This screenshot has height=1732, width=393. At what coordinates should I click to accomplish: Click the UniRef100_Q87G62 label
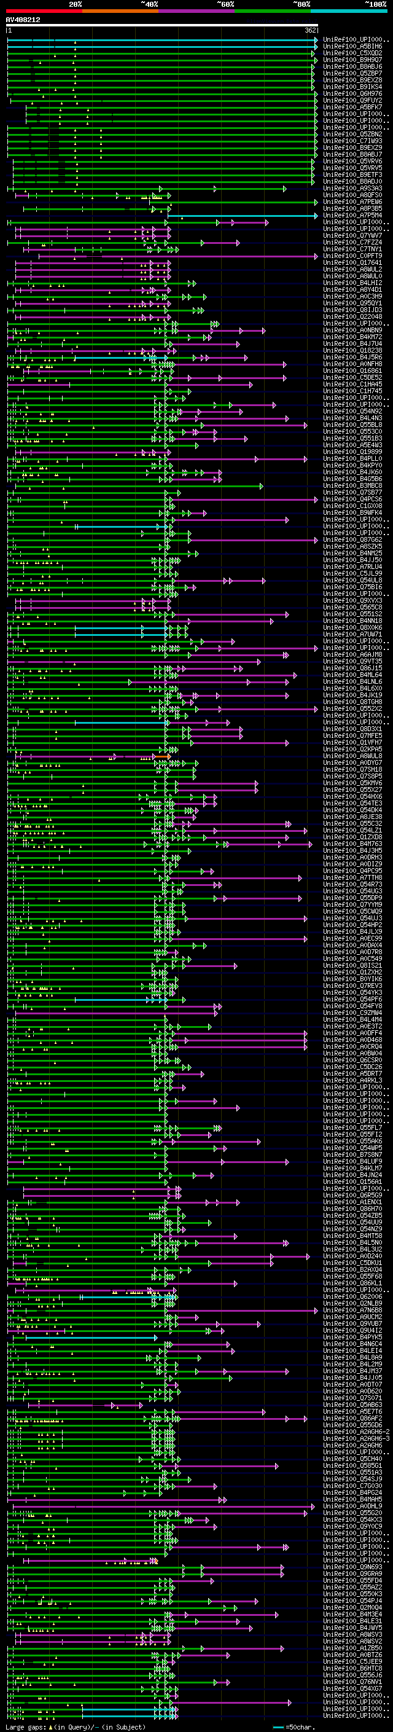(x=352, y=540)
